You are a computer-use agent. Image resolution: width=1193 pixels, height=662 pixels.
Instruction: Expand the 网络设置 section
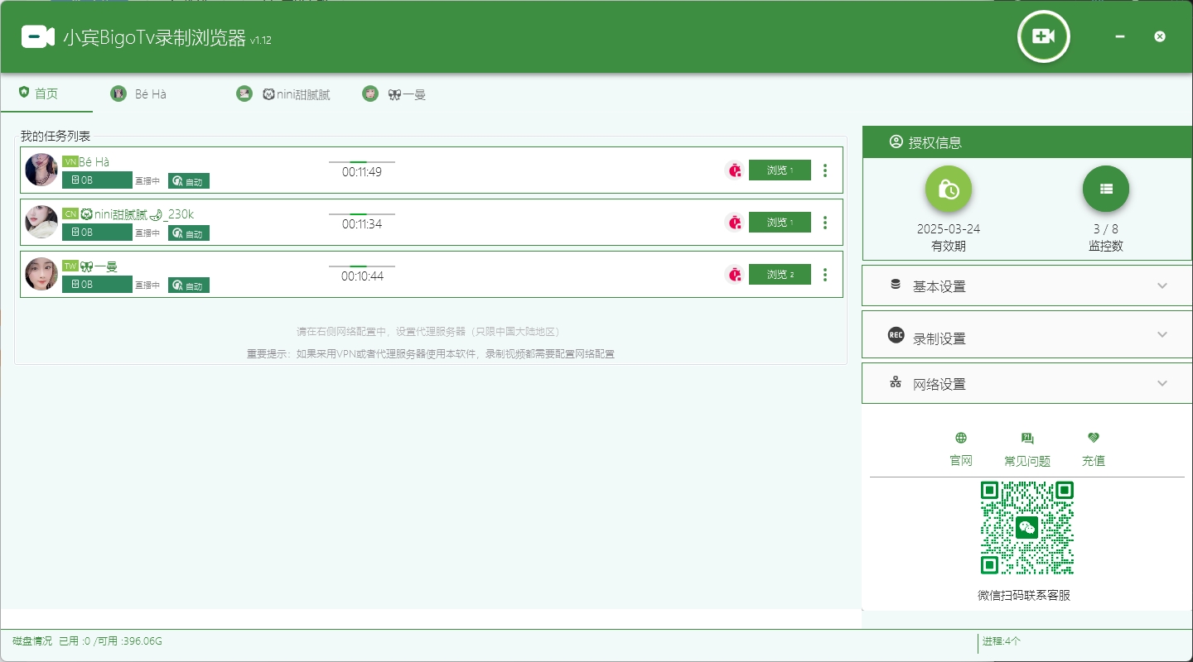[x=1027, y=384]
